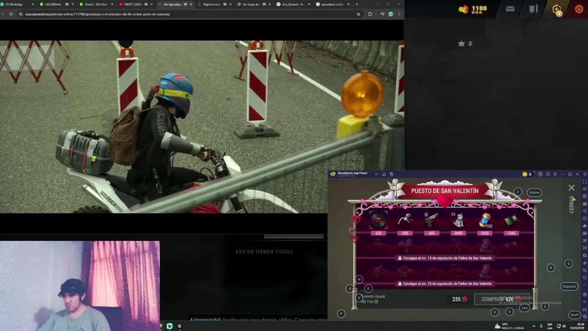Viewport: 588px width, 331px height.
Task: Click the taskbar volume speaker icon
Action: click(564, 326)
